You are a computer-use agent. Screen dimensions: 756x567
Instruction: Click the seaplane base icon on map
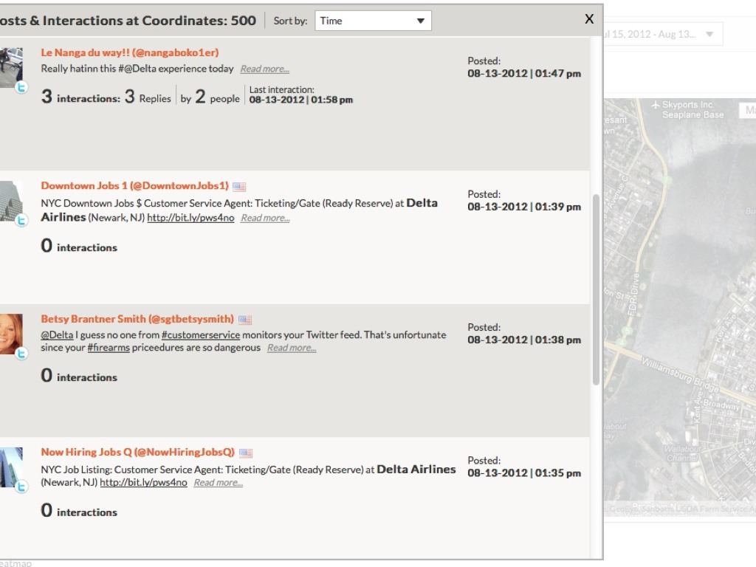(x=655, y=106)
